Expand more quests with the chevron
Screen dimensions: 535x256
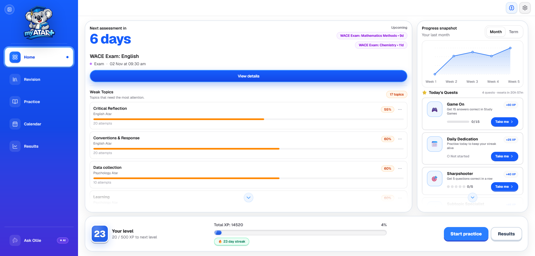[473, 198]
